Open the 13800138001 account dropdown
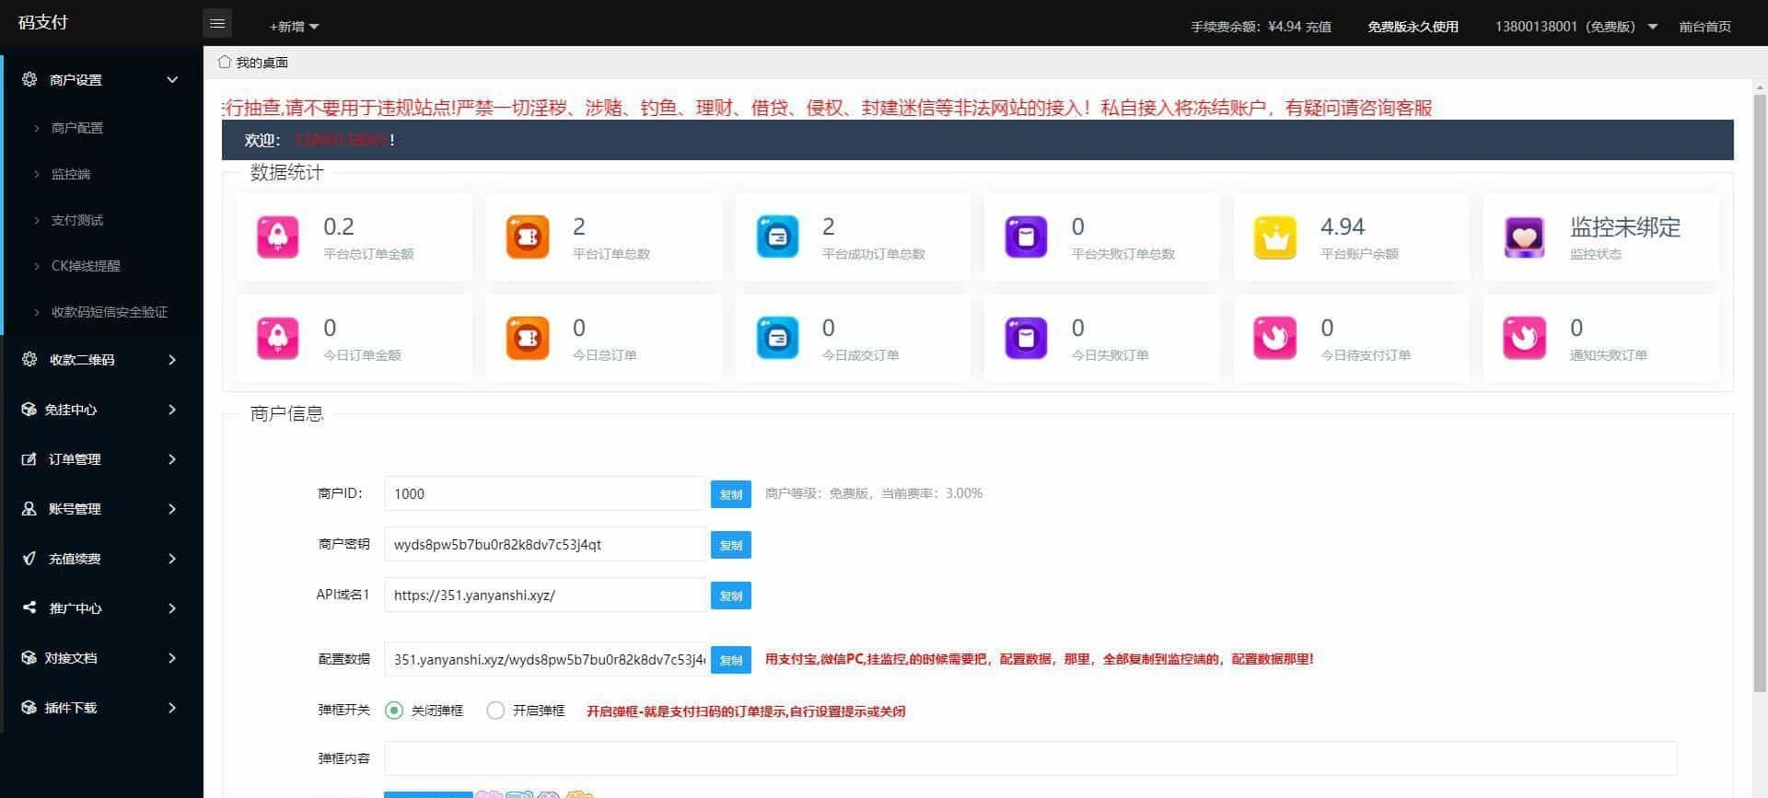Screen dimensions: 1768x798 point(1576,27)
